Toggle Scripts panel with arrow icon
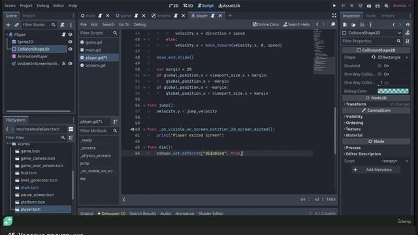The width and height of the screenshot is (418, 235). click(124, 199)
